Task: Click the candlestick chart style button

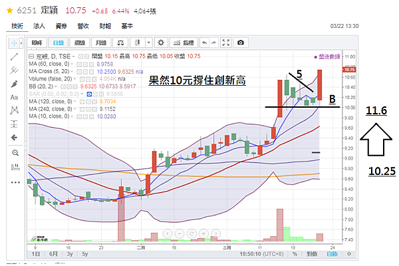Action: pos(138,43)
